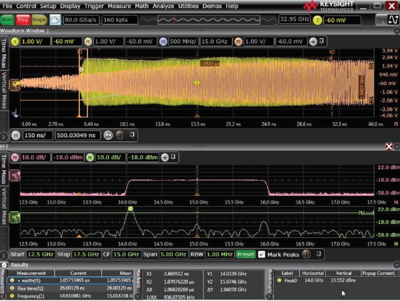Screen dimensions: 400x301
Task: Open the Control menu
Action: tap(26, 6)
